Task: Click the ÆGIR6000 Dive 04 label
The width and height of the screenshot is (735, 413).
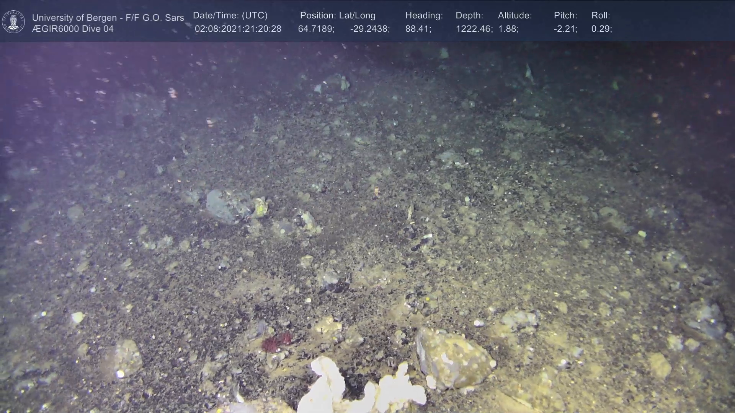Action: (73, 29)
